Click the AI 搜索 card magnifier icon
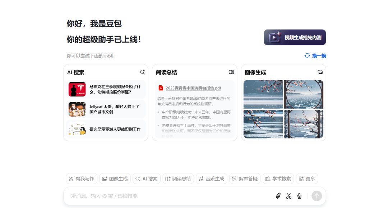 142,72
